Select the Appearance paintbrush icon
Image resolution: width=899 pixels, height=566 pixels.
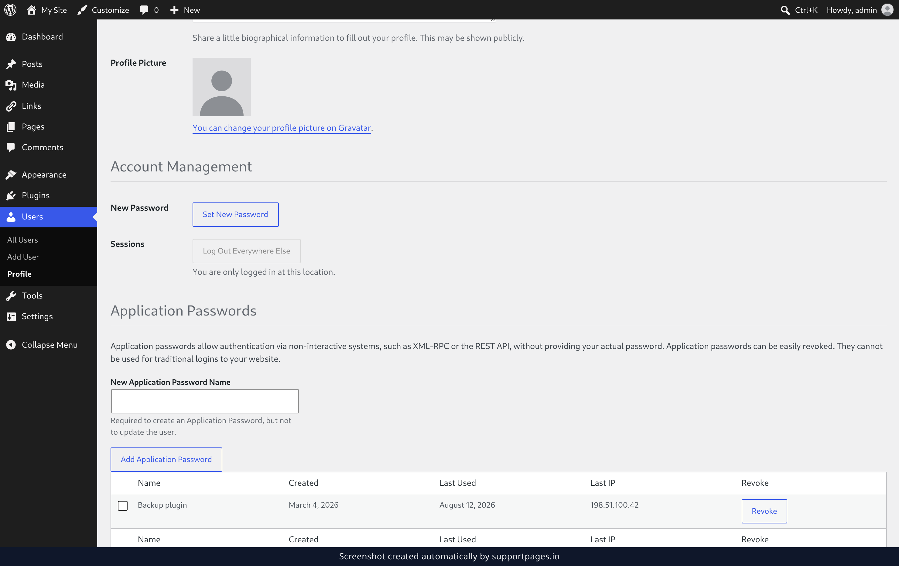point(11,174)
